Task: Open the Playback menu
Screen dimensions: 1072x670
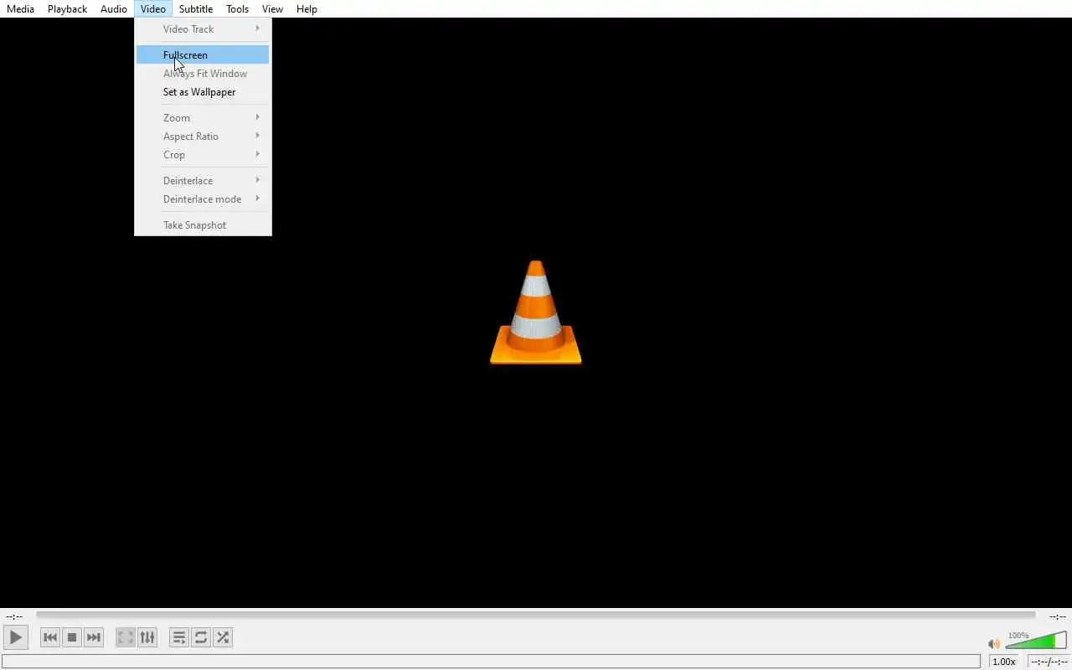Action: [x=67, y=8]
